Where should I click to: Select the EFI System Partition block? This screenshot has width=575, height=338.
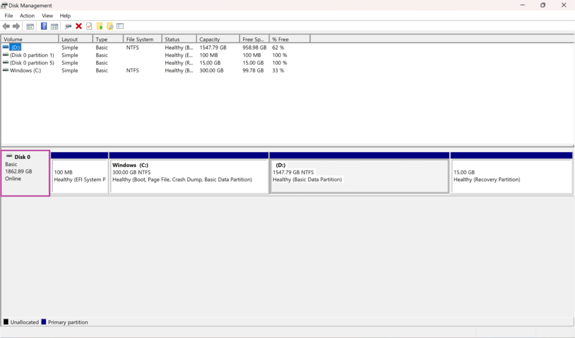(x=80, y=175)
